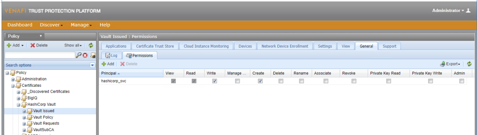Enable Admin permission for hashicorp_svc

pyautogui.click(x=462, y=81)
